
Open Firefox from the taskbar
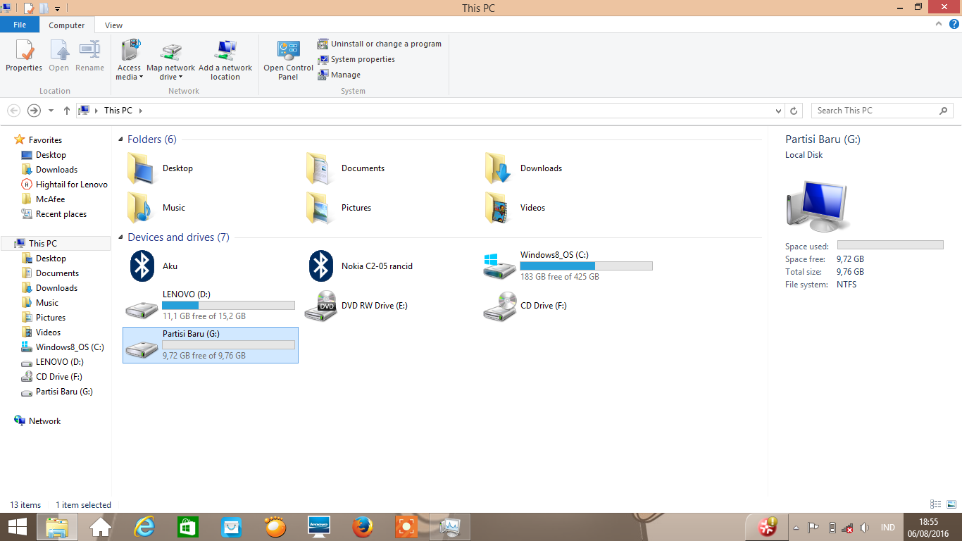click(363, 526)
